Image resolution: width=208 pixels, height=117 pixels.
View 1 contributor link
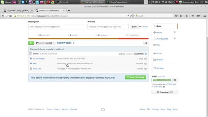(x=132, y=35)
